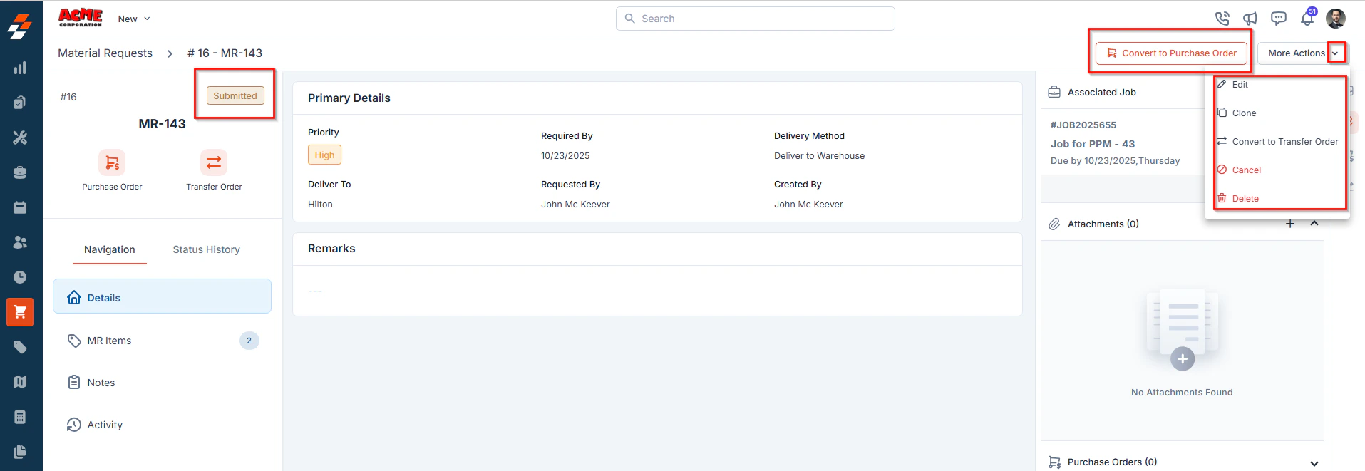1365x471 pixels.
Task: Open the New dropdown menu
Action: (134, 19)
